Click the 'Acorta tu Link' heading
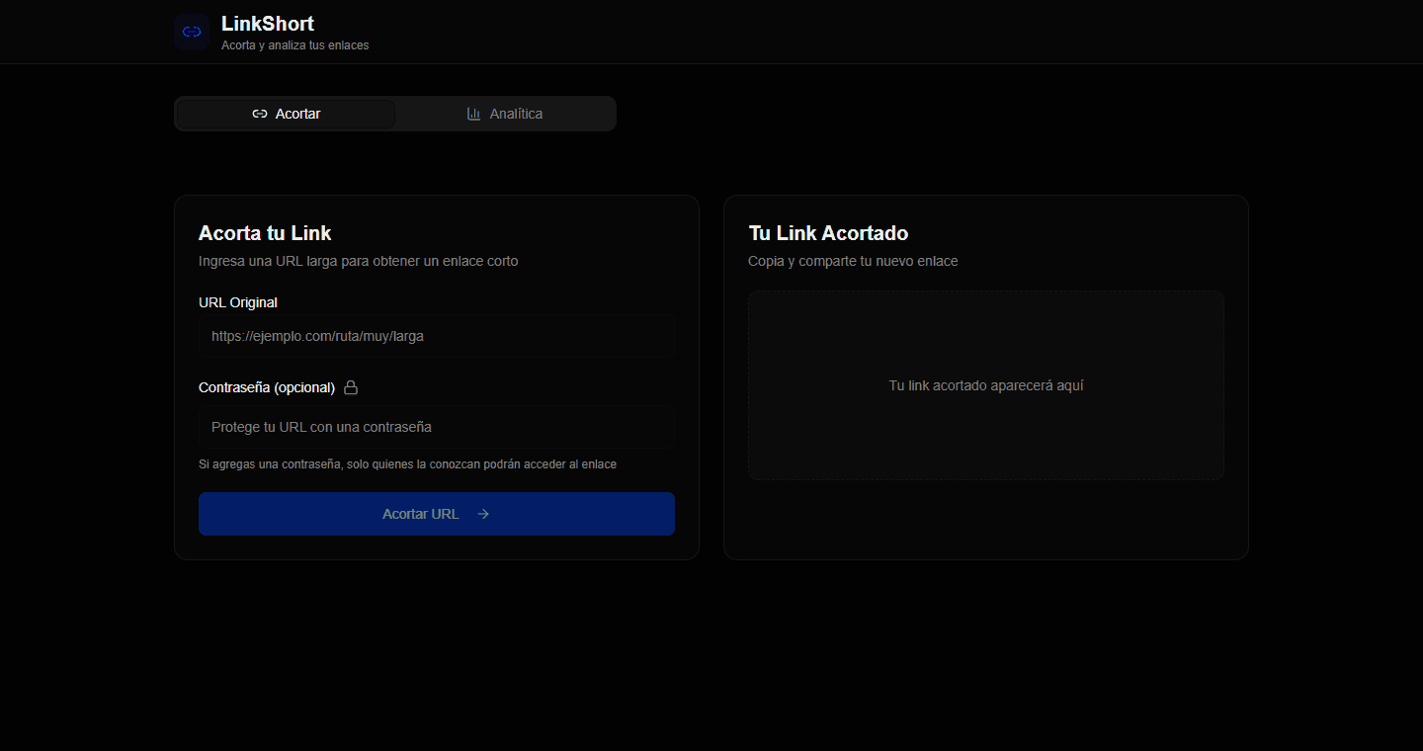Viewport: 1423px width, 751px height. (265, 233)
